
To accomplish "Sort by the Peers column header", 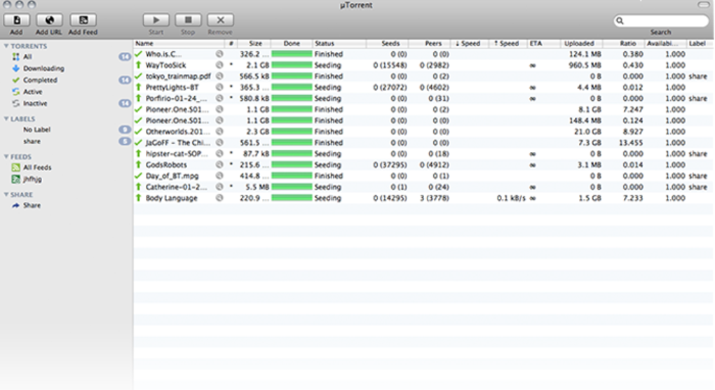I will tap(430, 43).
